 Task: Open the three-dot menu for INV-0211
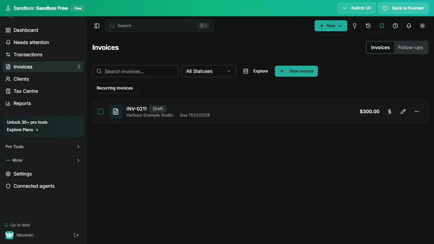[417, 111]
